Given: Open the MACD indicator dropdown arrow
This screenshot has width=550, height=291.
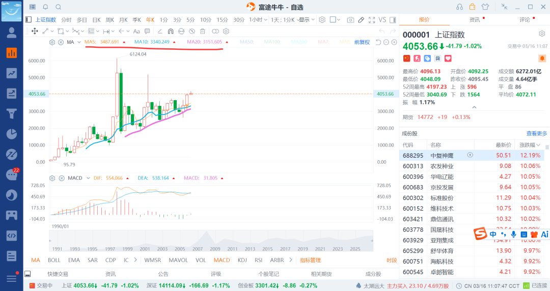Looking at the screenshot, I should 88,178.
